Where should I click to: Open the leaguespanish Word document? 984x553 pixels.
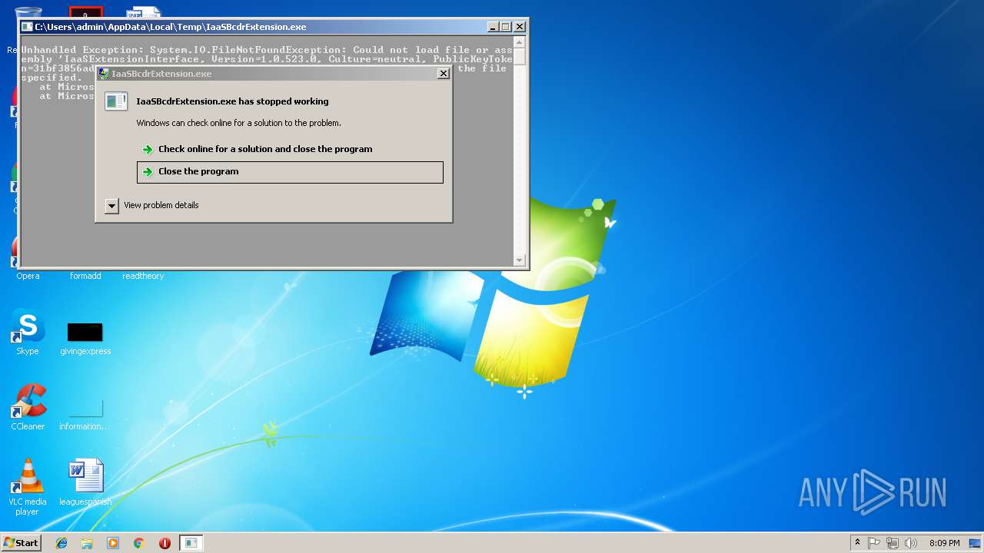pyautogui.click(x=85, y=482)
